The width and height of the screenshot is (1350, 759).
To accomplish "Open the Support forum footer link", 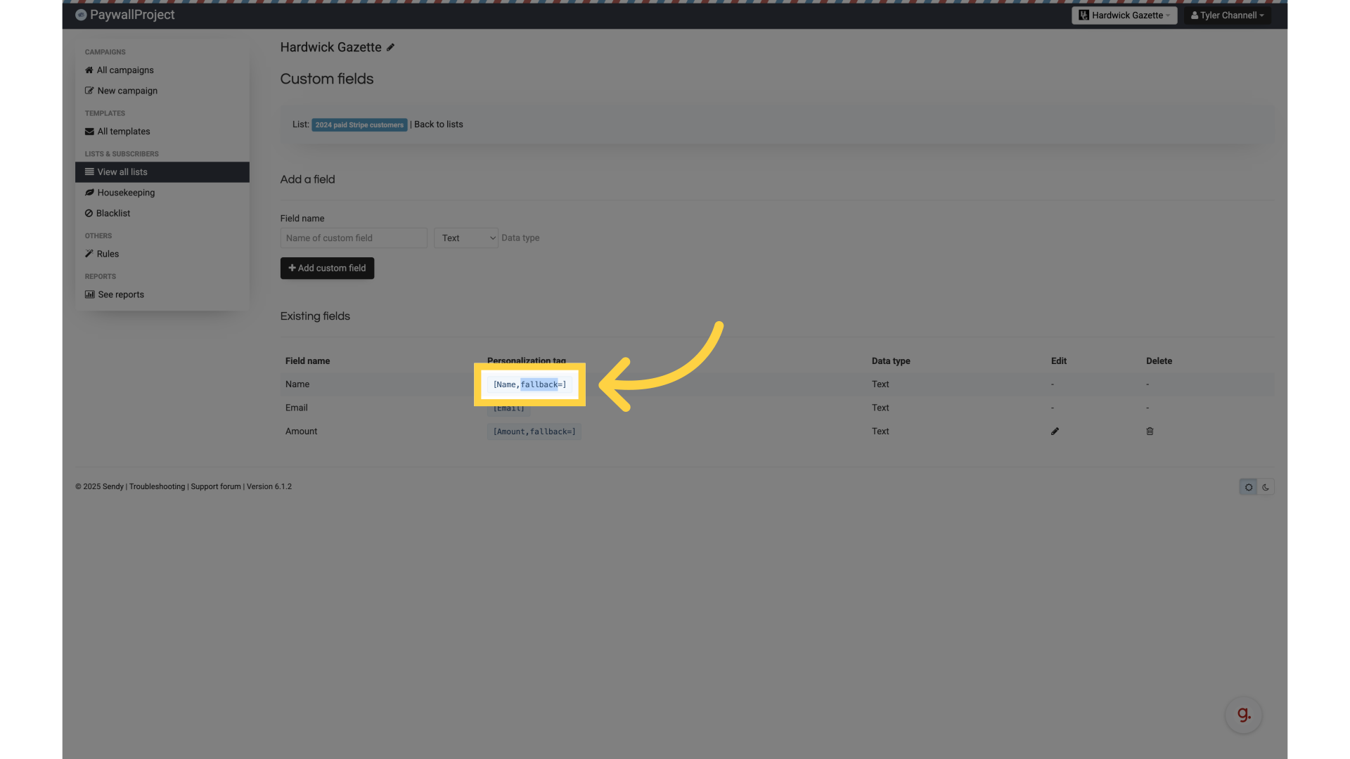I will (x=216, y=487).
